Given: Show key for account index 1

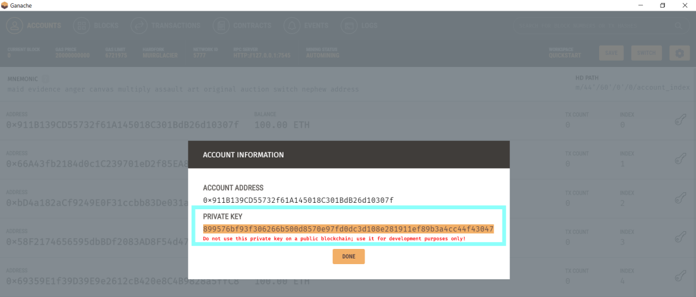Looking at the screenshot, I should point(679,159).
